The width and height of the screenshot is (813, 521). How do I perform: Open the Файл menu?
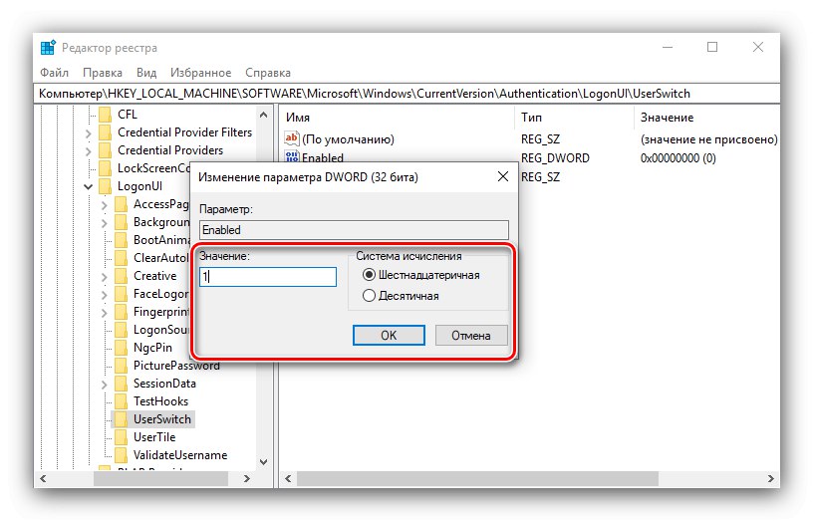[x=55, y=73]
